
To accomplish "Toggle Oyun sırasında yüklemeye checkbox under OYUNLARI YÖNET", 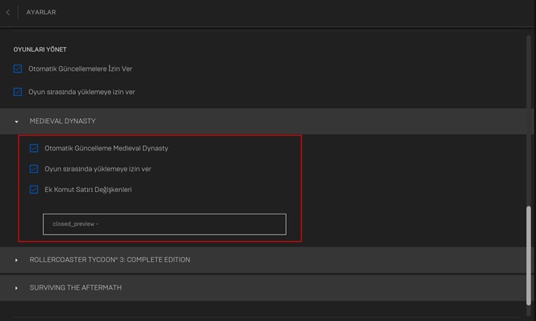I will [x=18, y=92].
